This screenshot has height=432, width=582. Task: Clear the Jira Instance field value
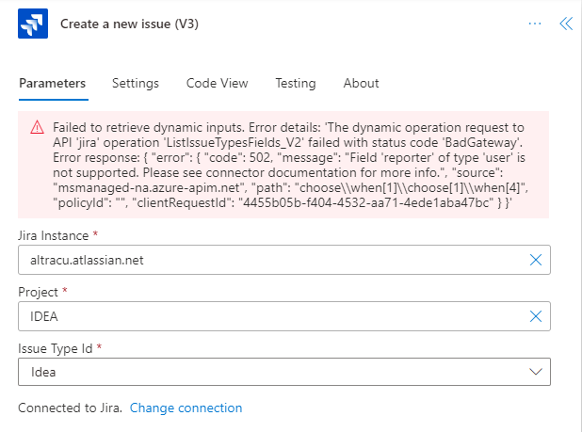click(536, 260)
